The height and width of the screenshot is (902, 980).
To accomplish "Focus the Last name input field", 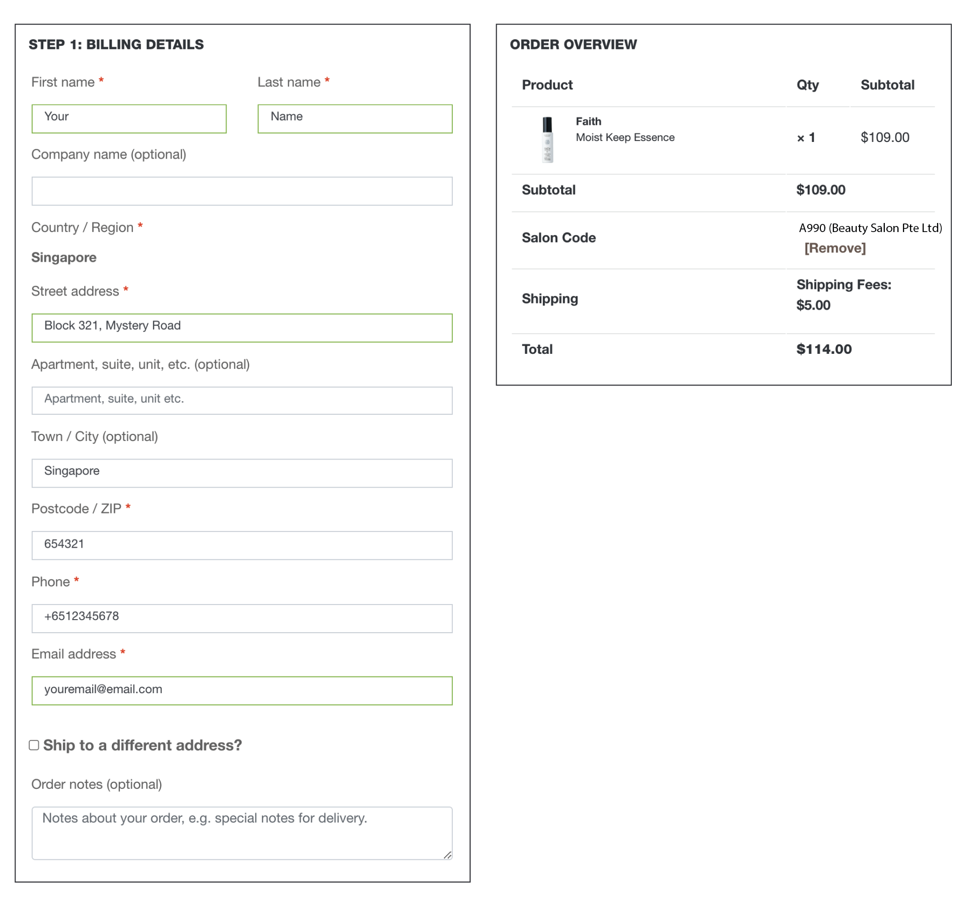I will click(355, 119).
